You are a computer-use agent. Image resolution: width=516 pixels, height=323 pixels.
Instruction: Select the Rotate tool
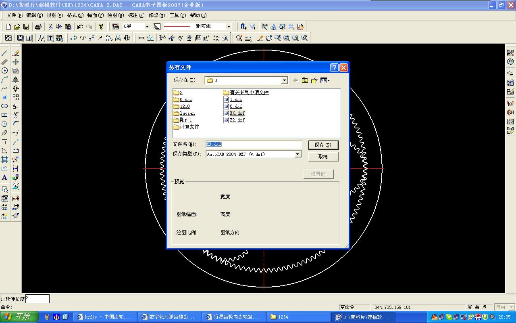pyautogui.click(x=16, y=88)
